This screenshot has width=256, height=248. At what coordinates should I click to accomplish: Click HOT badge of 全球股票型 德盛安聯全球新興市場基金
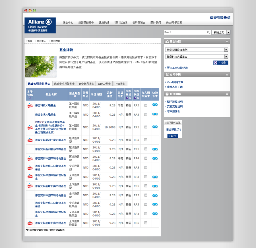[x=30, y=186]
